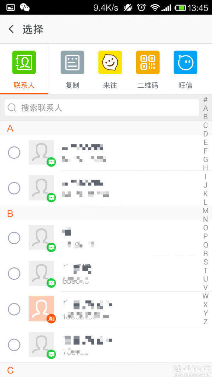Open the green 联系人 contacts icon

point(24,63)
